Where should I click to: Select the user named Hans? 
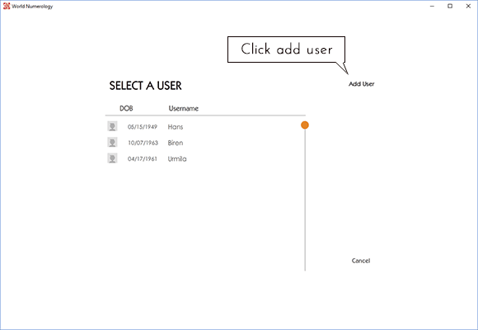[176, 127]
